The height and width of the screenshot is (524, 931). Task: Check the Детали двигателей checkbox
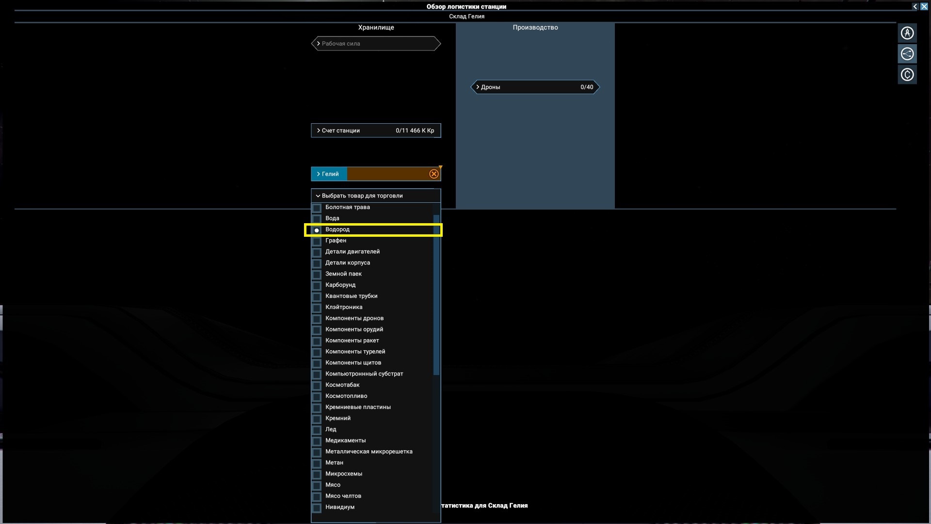[317, 252]
